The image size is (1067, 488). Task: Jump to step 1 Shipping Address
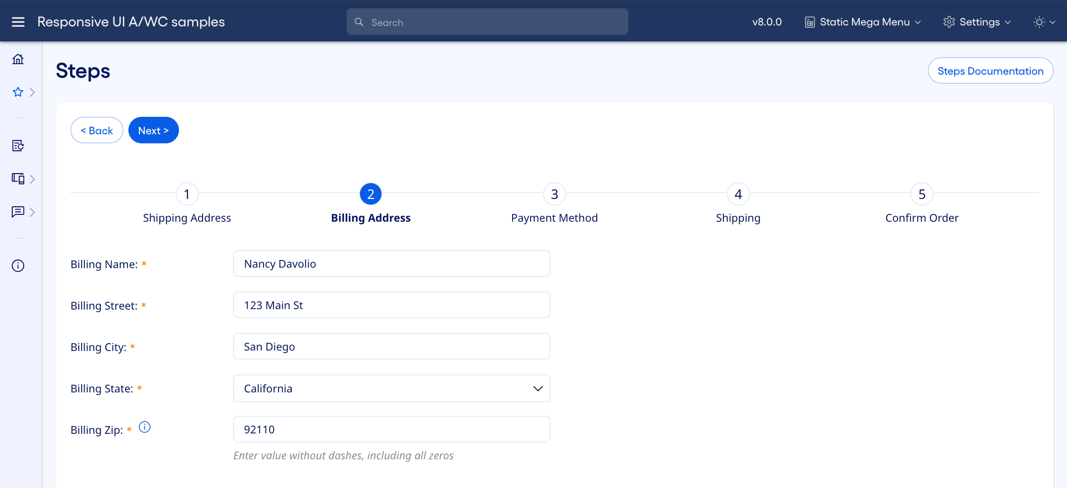[x=187, y=194]
